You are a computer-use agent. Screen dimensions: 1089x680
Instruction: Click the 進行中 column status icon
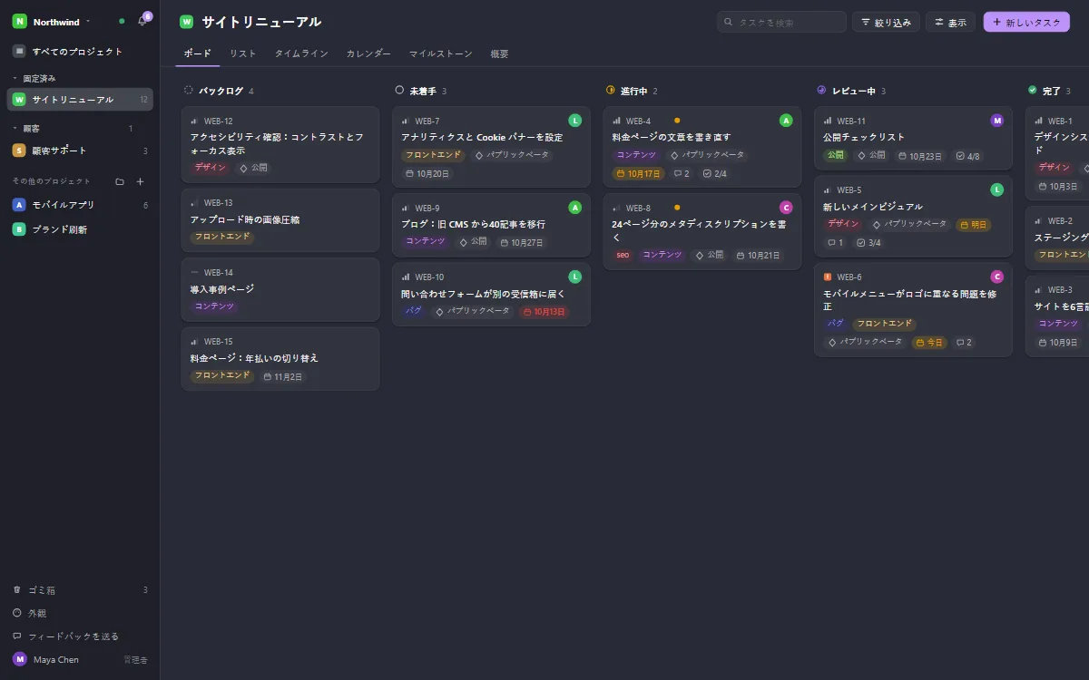pyautogui.click(x=611, y=91)
